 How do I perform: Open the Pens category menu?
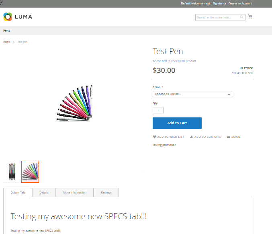click(x=7, y=31)
